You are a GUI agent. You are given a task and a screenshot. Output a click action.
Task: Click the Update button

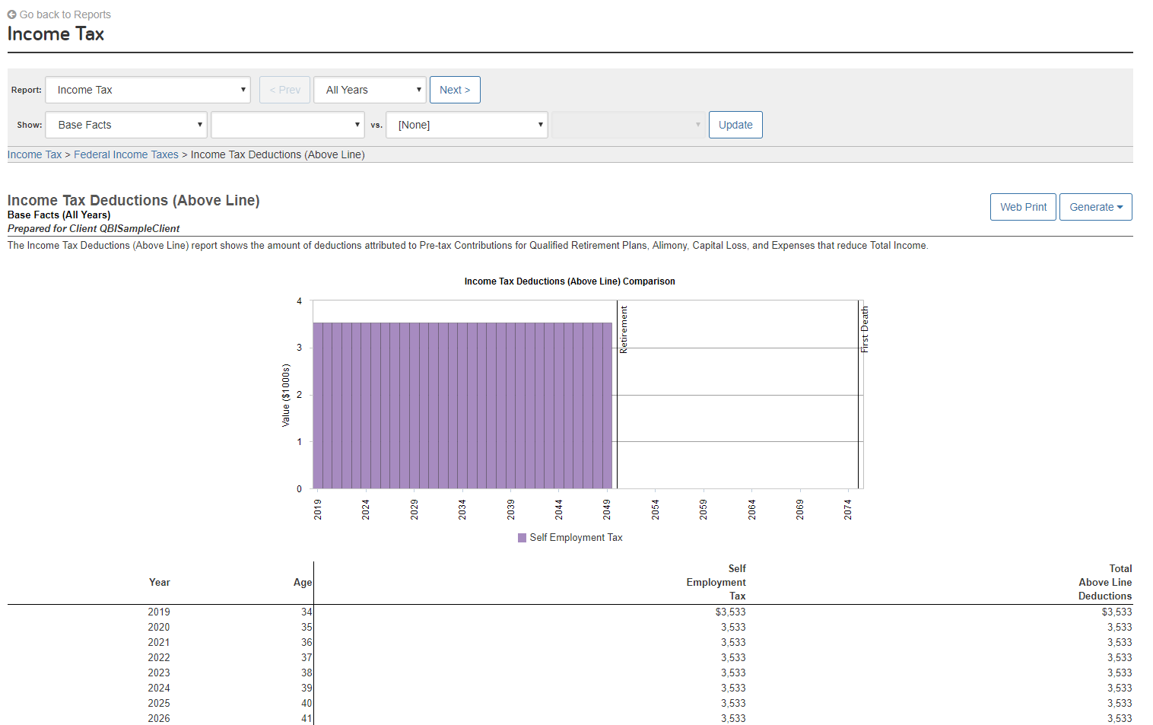735,125
